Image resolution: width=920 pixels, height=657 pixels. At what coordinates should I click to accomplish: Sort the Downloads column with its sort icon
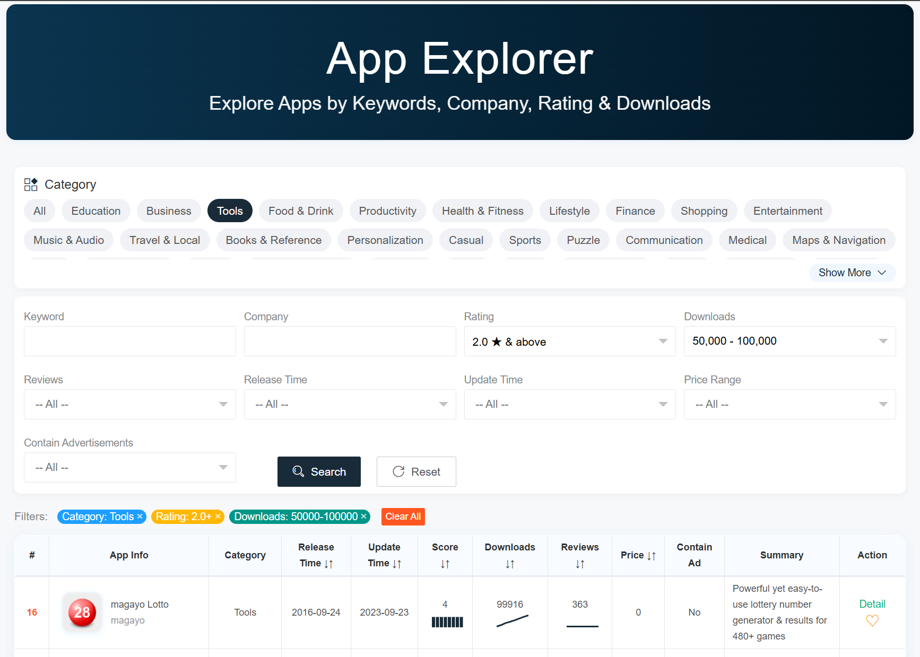[510, 564]
